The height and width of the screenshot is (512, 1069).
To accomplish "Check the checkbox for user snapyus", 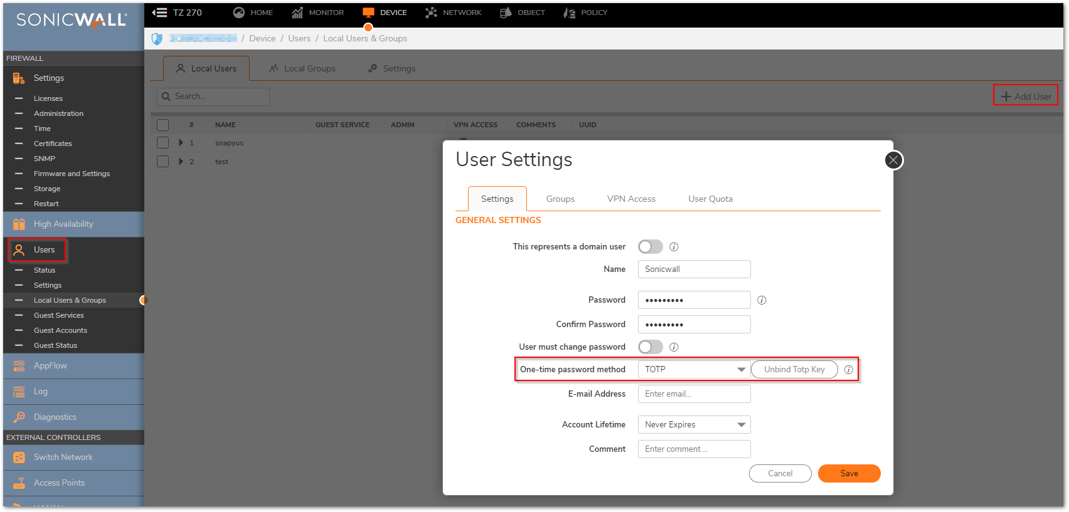I will (x=163, y=143).
